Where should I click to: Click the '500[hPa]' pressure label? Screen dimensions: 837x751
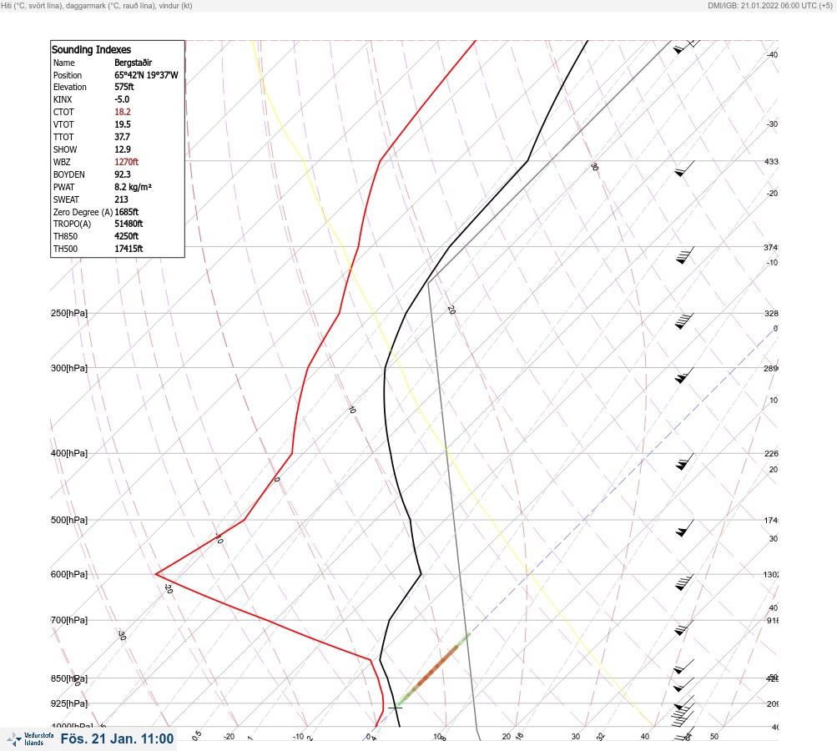pyautogui.click(x=69, y=520)
